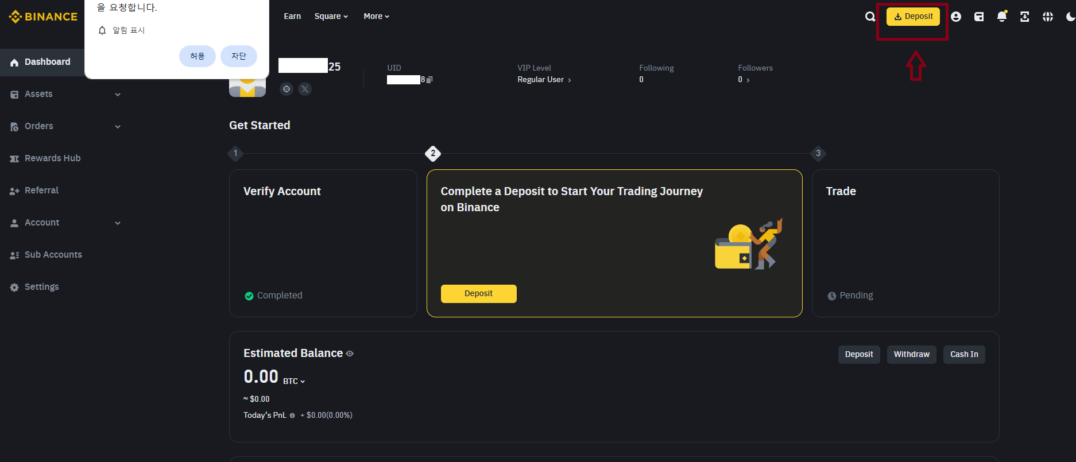Open the wallet icon in header
Viewport: 1076px width, 462px height.
[x=979, y=17]
